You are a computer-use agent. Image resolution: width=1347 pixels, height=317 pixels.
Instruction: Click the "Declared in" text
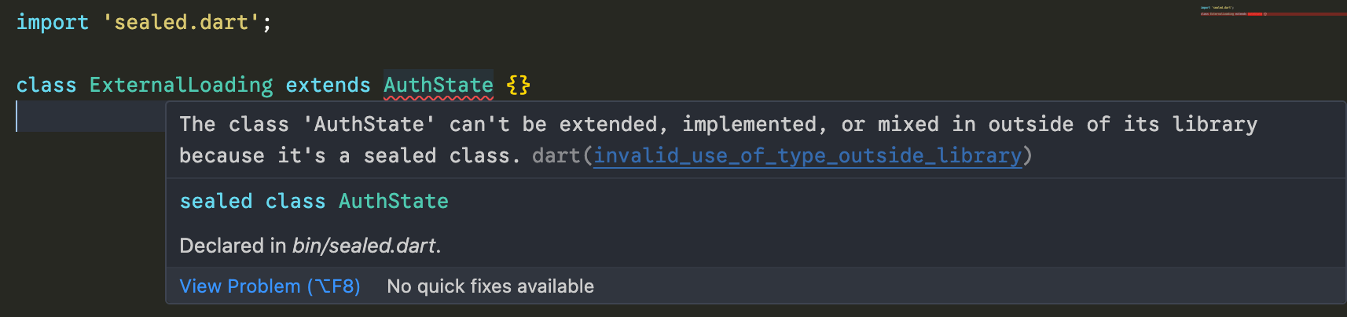click(233, 246)
